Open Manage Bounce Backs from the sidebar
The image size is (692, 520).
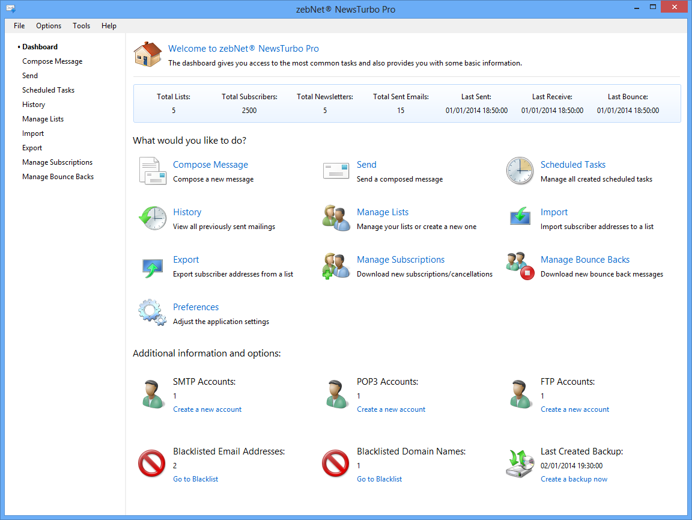(x=58, y=177)
